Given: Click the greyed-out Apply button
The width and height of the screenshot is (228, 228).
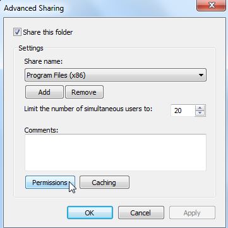Looking at the screenshot, I should pos(192,213).
